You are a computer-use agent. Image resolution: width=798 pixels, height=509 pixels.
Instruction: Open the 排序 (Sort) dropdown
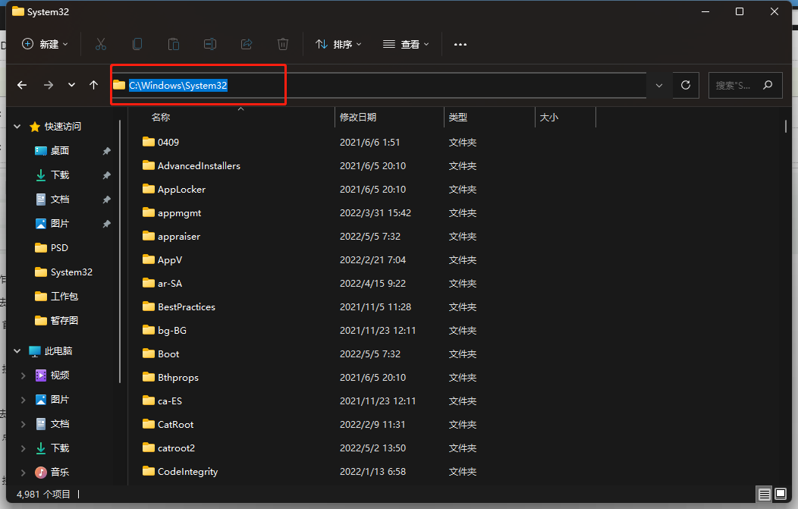click(x=338, y=44)
